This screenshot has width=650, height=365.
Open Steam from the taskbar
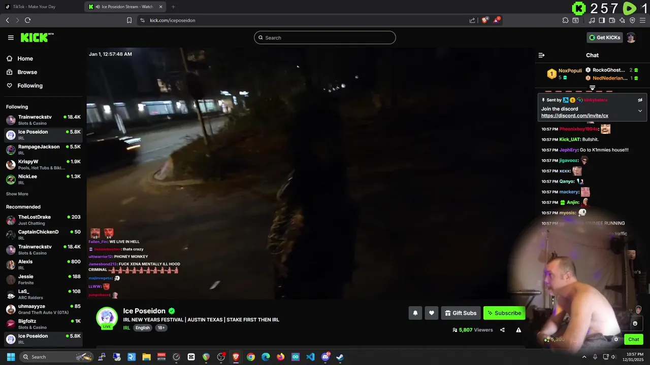click(x=340, y=357)
